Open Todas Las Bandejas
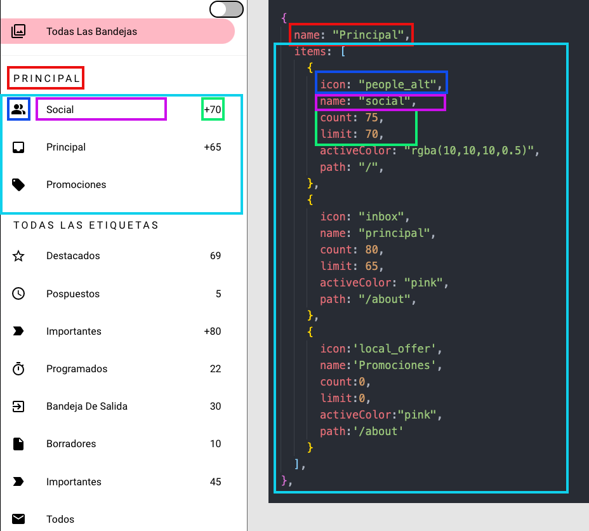Image resolution: width=589 pixels, height=531 pixels. tap(118, 31)
